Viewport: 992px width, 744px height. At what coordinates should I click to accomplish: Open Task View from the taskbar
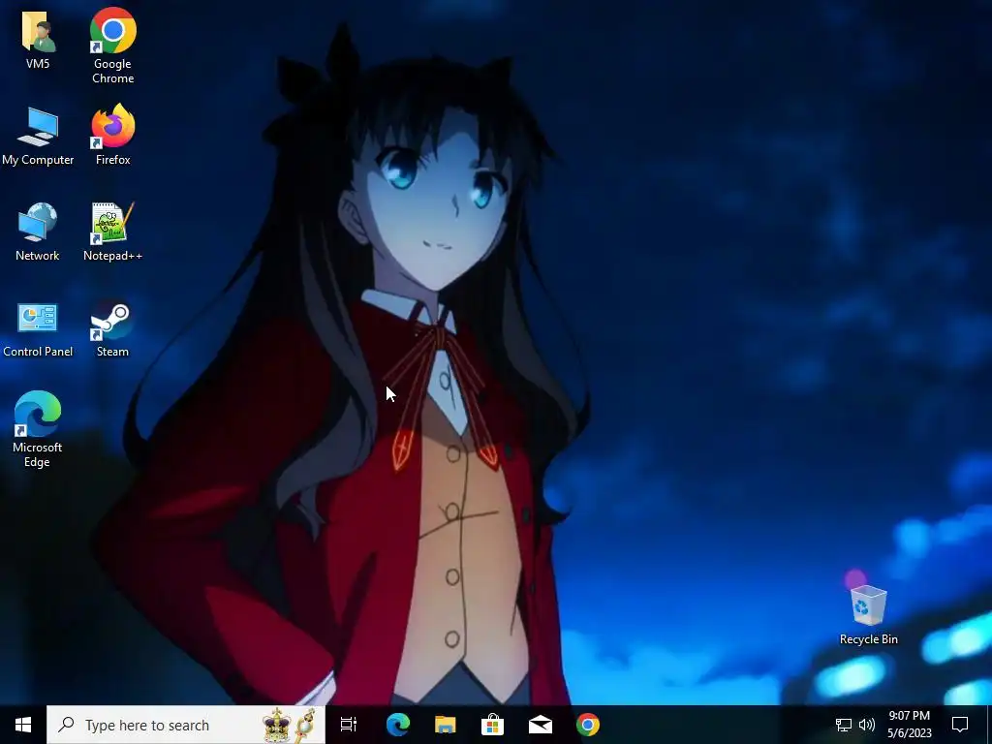point(349,725)
